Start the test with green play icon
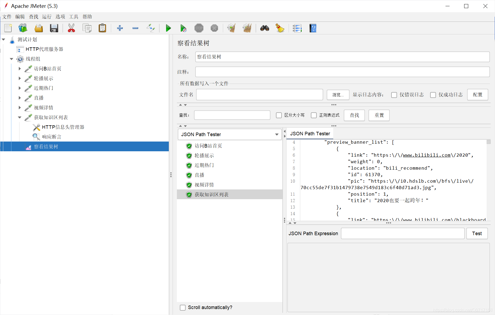The width and height of the screenshot is (495, 315). (x=168, y=28)
